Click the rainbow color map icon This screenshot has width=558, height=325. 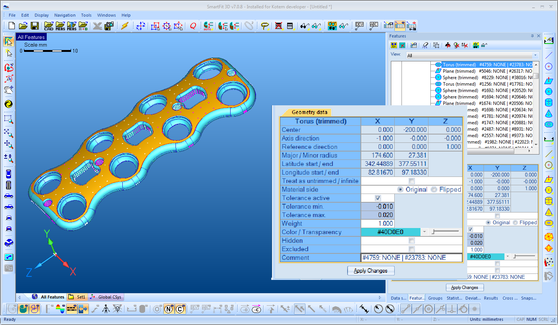tap(60, 309)
